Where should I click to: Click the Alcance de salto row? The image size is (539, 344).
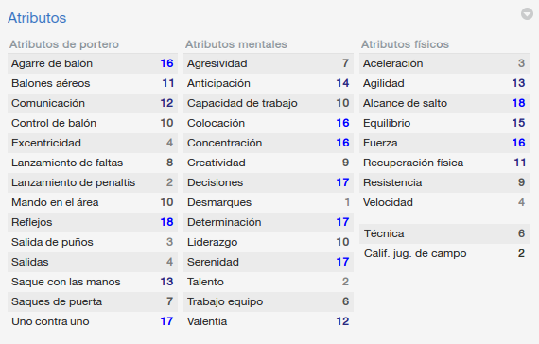pyautogui.click(x=444, y=103)
